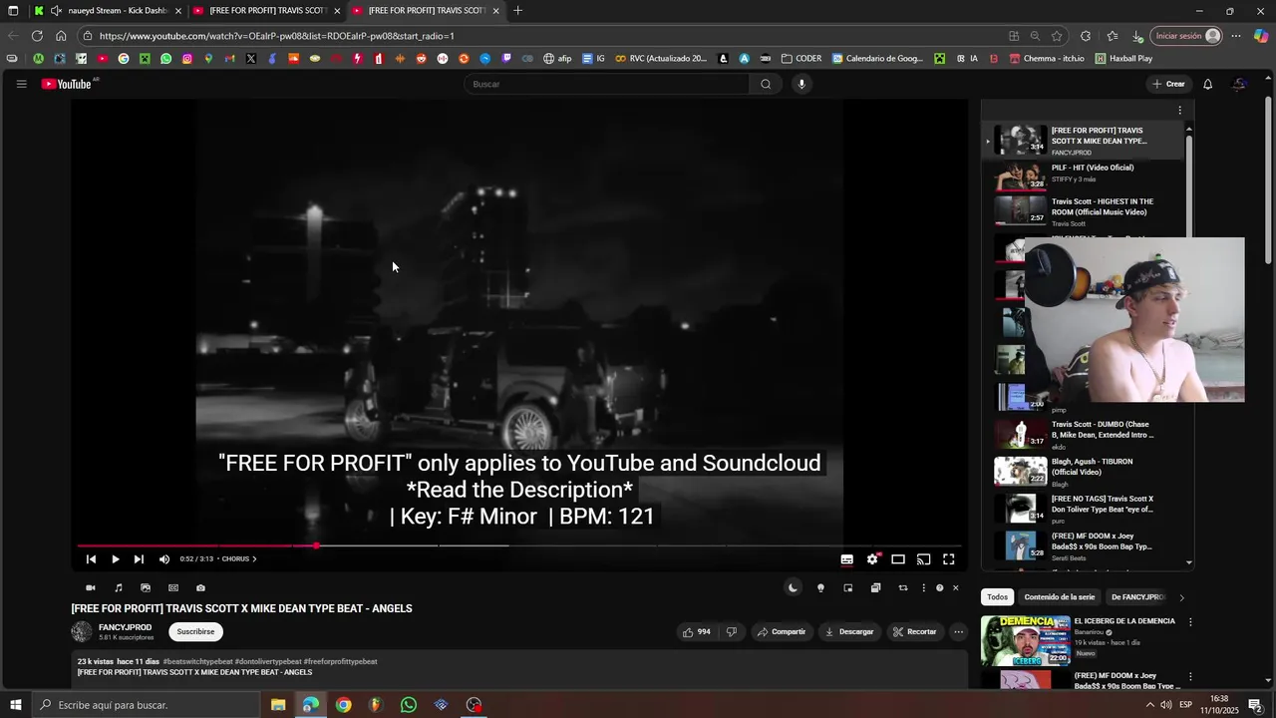The width and height of the screenshot is (1276, 718).
Task: Click the browser home button
Action: 61,36
